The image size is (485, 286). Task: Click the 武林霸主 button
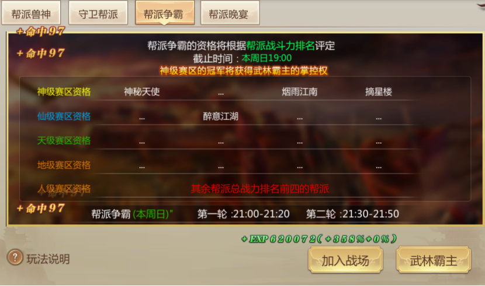(434, 260)
